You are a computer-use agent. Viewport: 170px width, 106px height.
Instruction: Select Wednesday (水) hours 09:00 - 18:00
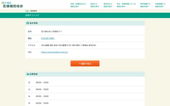(42, 96)
